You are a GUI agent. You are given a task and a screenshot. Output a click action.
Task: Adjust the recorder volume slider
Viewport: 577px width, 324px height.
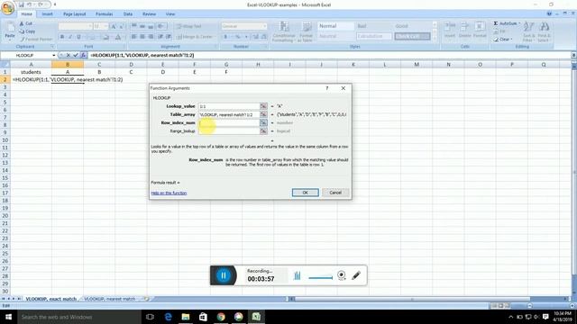click(x=321, y=278)
